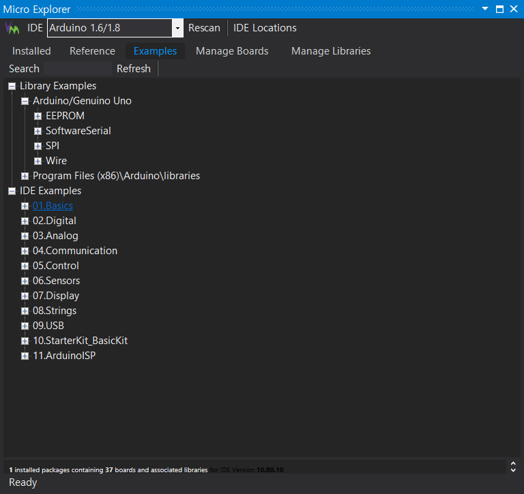This screenshot has height=494, width=524.
Task: Expand the 07.Display plus icon
Action: click(x=25, y=296)
